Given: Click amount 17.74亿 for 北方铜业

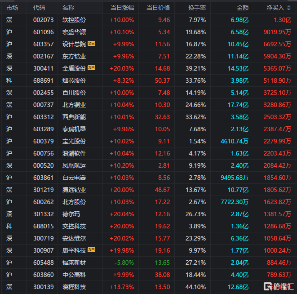Looking at the screenshot, I should click(x=238, y=105).
